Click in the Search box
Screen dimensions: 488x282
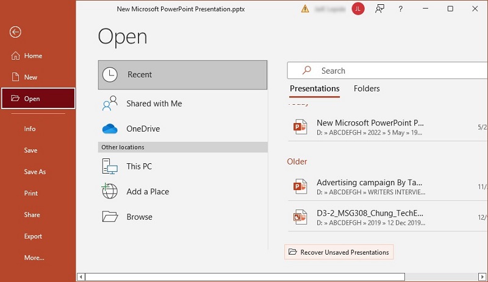pos(387,71)
